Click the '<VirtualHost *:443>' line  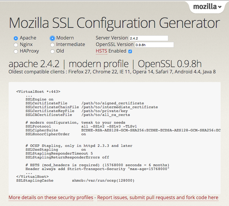38,92
